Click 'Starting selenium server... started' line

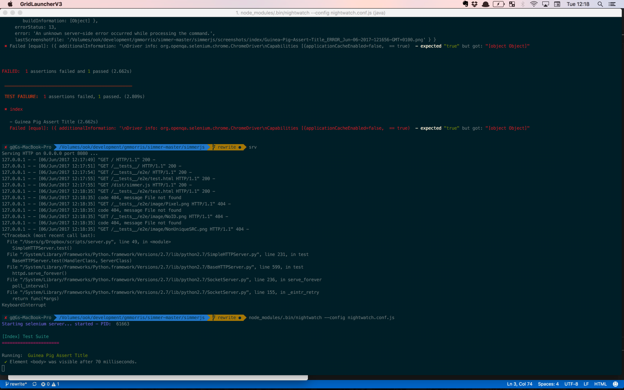pyautogui.click(x=66, y=324)
